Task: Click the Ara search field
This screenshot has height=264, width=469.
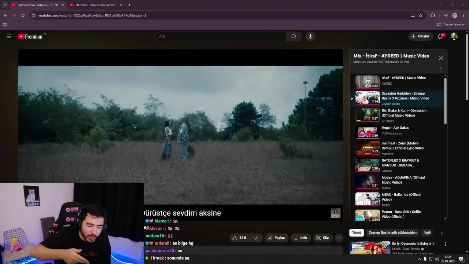Action: click(221, 36)
